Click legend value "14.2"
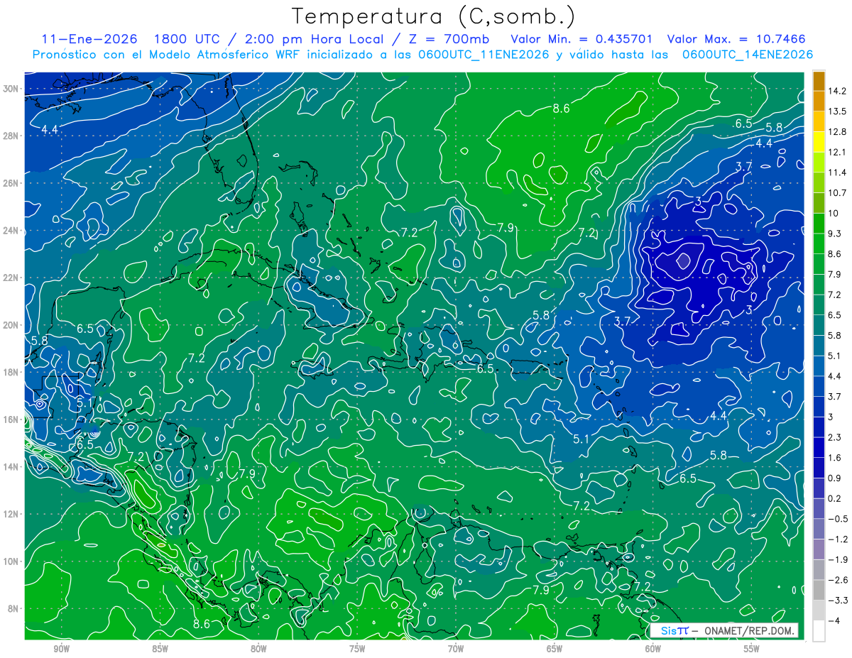The height and width of the screenshot is (658, 852). coord(837,90)
